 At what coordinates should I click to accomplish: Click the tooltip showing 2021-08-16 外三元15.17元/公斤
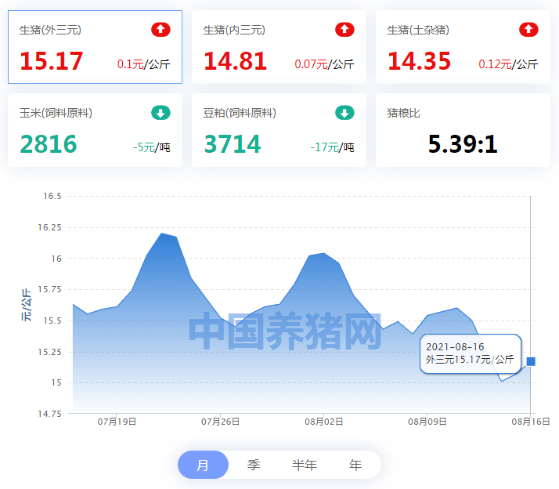[x=471, y=353]
